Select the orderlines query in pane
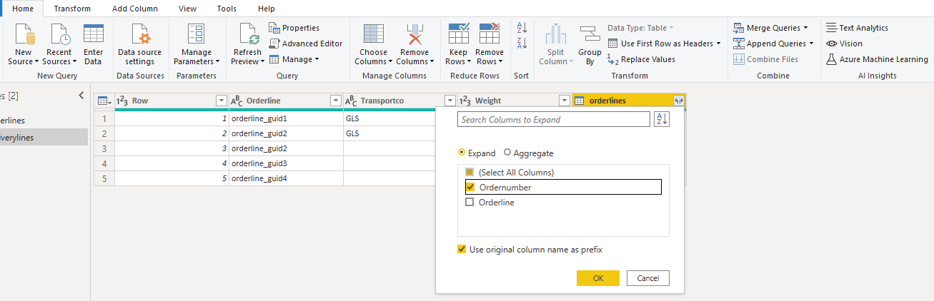This screenshot has height=301, width=934. point(44,121)
